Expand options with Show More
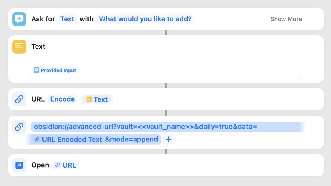 pos(286,19)
